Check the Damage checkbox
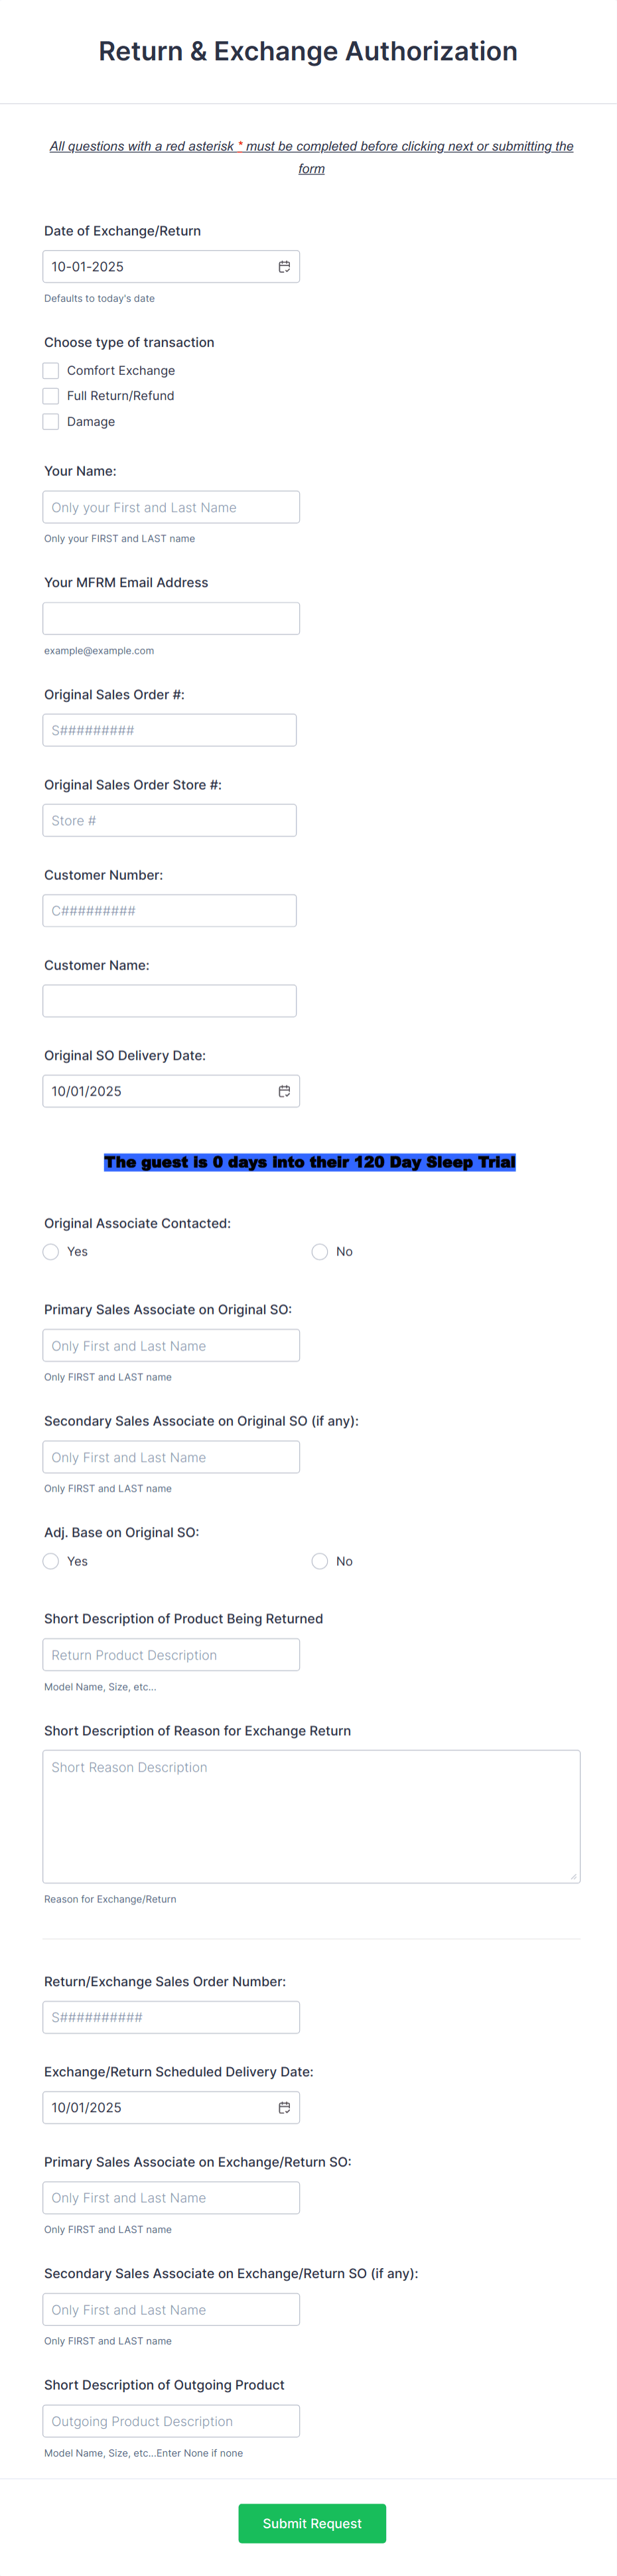This screenshot has width=617, height=2576. [50, 421]
